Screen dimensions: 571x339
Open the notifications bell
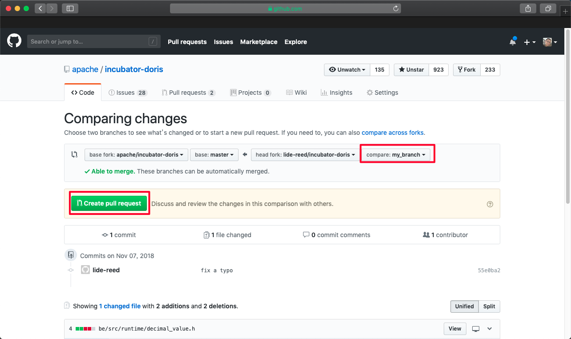[x=513, y=41]
